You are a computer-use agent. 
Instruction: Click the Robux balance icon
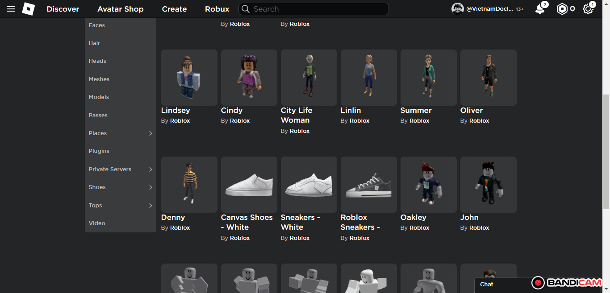[x=562, y=9]
